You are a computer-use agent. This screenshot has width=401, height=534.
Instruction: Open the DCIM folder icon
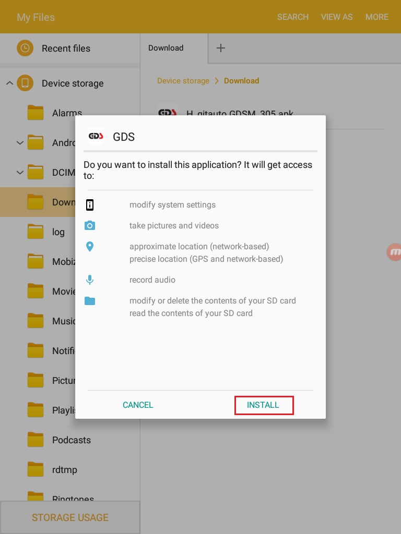(x=36, y=172)
